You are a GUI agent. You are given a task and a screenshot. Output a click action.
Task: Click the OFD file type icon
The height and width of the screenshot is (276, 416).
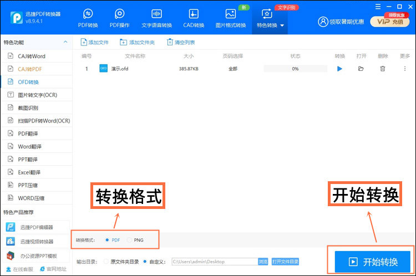[x=104, y=68]
